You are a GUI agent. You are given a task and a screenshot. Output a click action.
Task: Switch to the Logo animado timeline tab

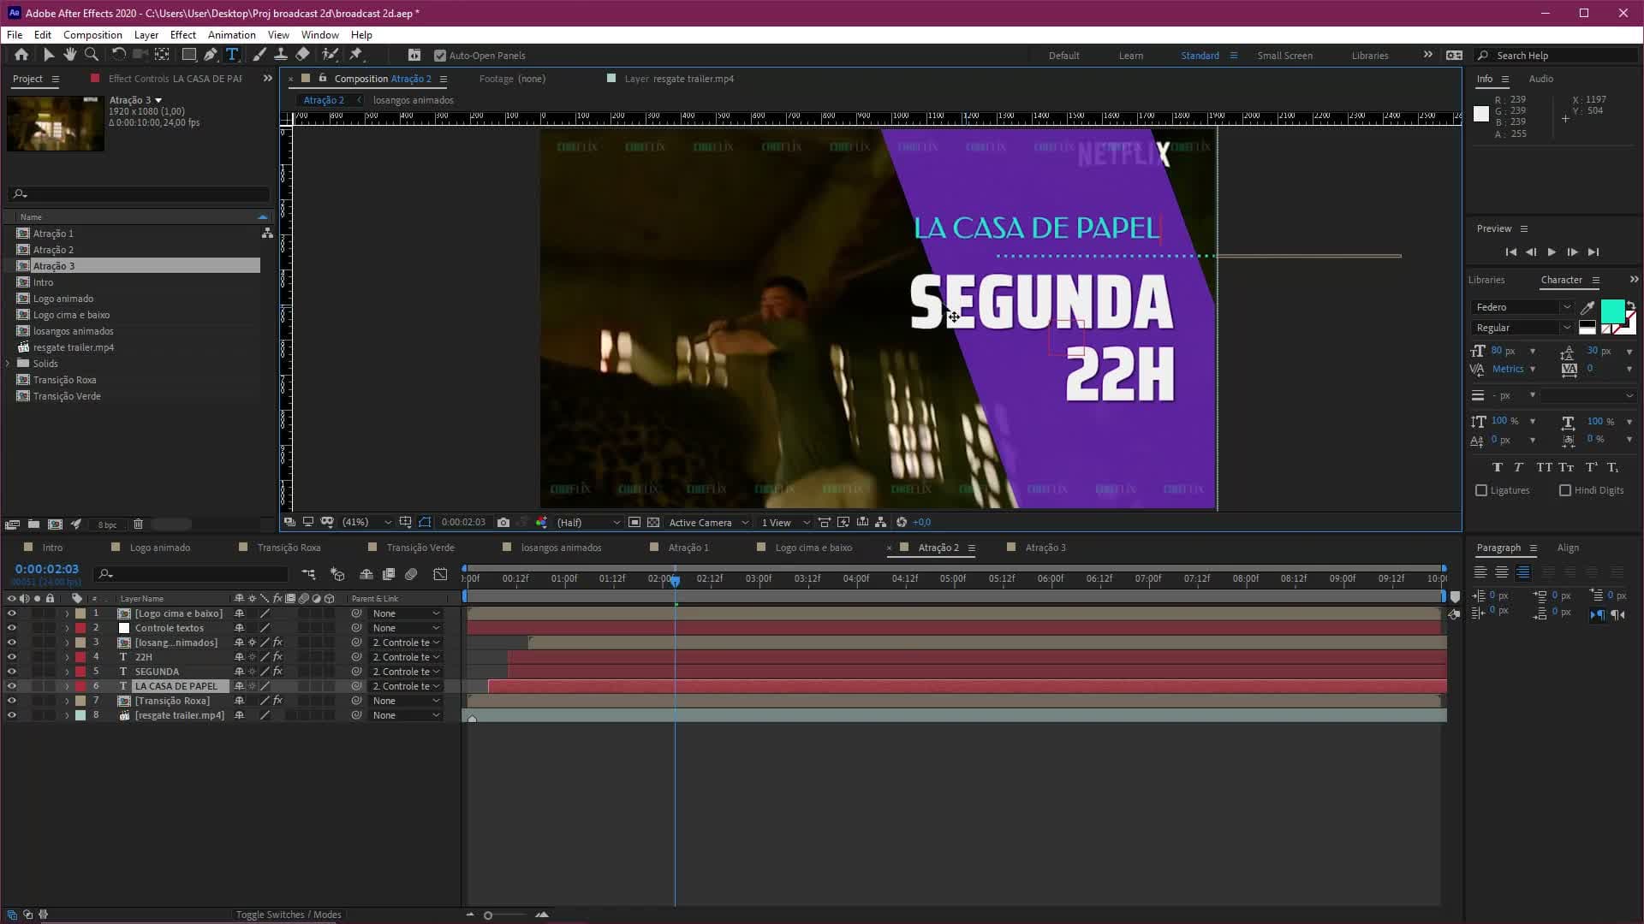click(x=159, y=548)
